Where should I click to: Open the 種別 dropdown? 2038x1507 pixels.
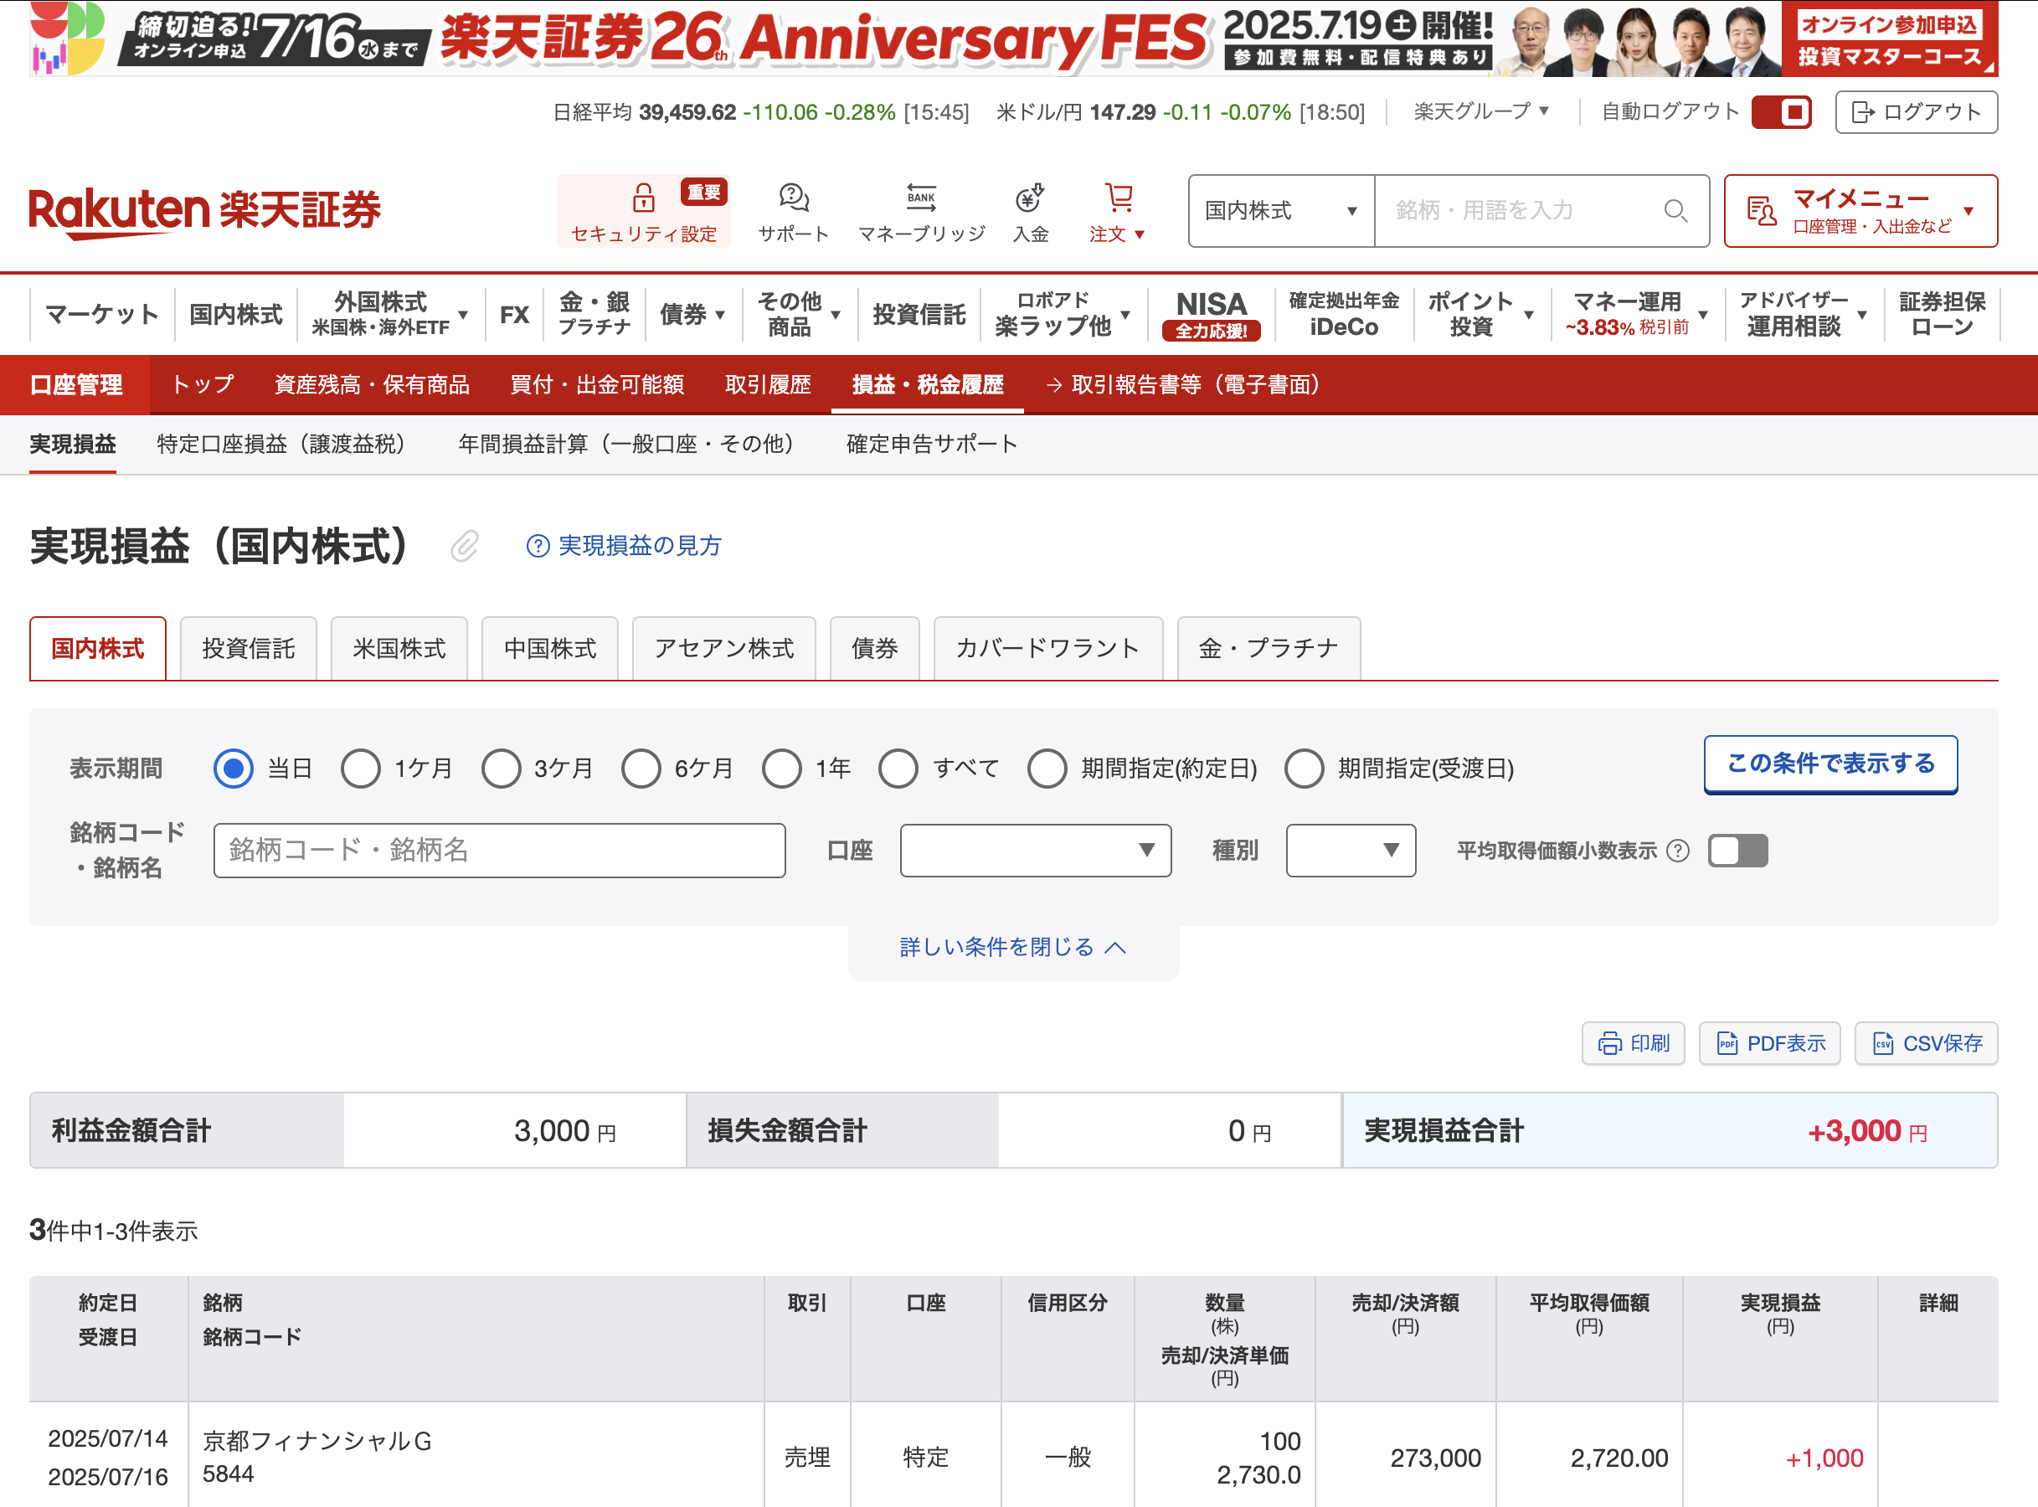(1351, 851)
